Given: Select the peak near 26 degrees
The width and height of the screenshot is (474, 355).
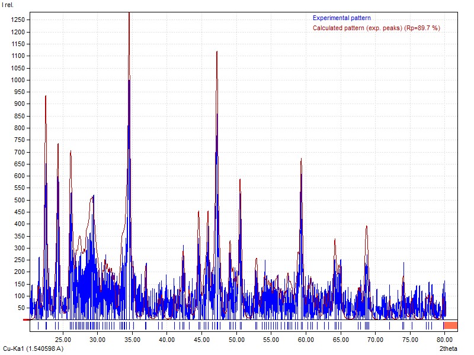Looking at the screenshot, I should click(71, 153).
